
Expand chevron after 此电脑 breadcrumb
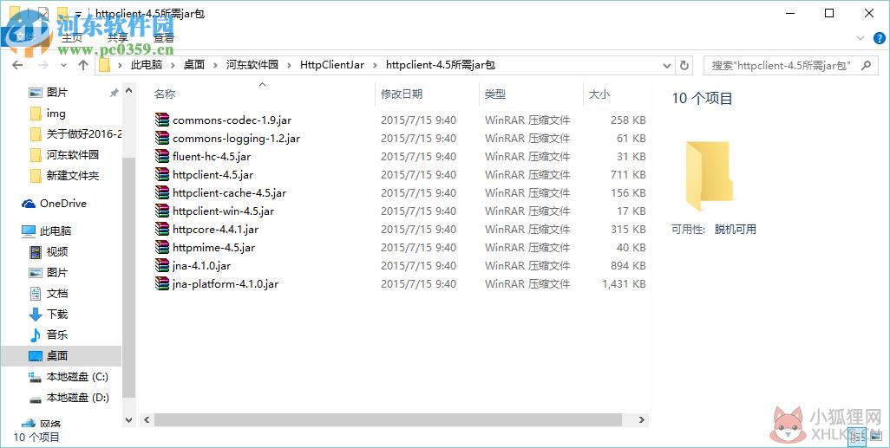point(173,65)
